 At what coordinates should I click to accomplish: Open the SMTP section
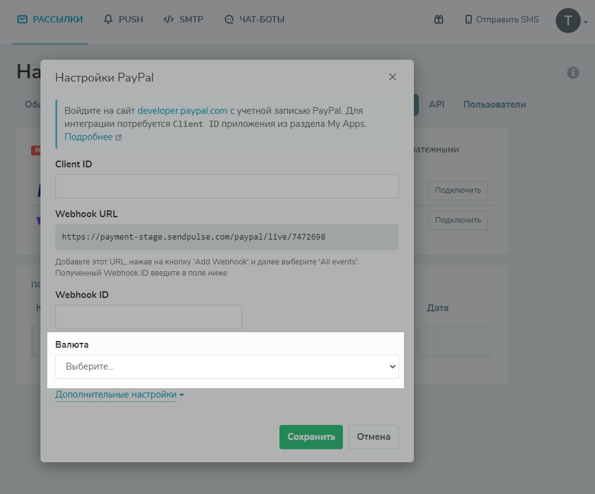(x=183, y=19)
